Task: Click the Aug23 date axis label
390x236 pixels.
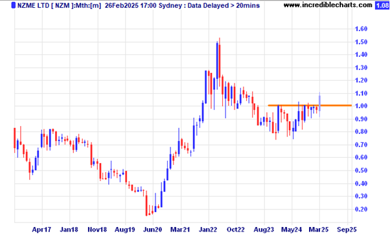Action: [264, 230]
